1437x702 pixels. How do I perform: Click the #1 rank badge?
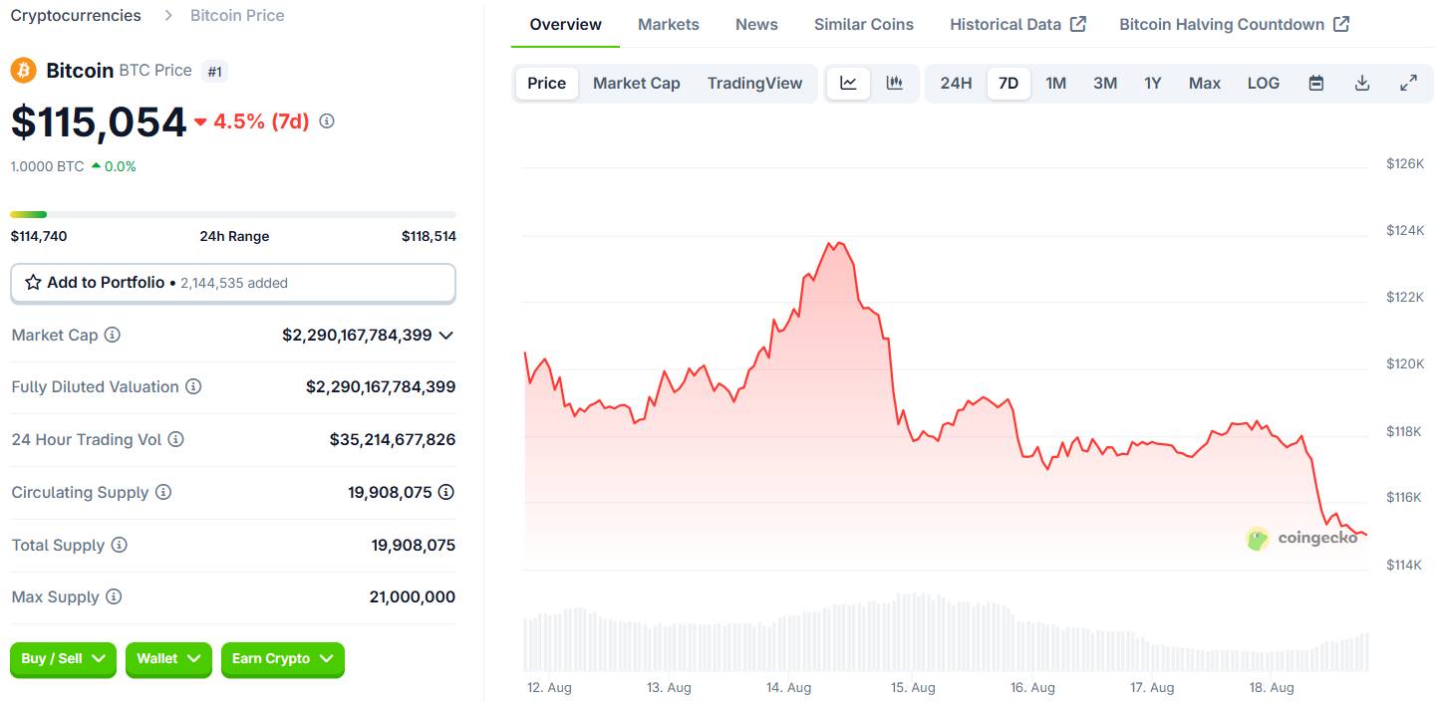coord(214,71)
